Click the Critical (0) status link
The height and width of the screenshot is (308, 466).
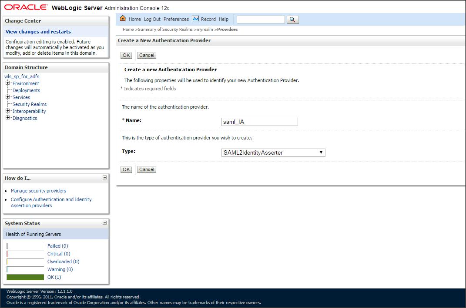59,254
